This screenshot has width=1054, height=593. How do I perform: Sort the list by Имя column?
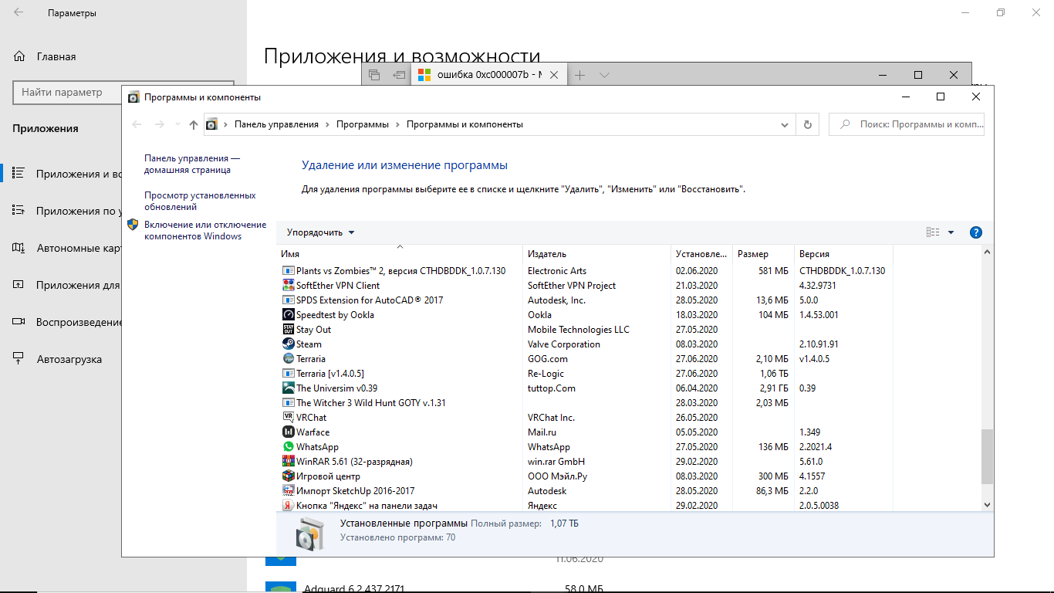tap(400, 254)
